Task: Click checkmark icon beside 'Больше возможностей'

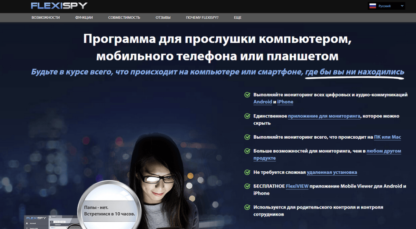Action: point(247,151)
